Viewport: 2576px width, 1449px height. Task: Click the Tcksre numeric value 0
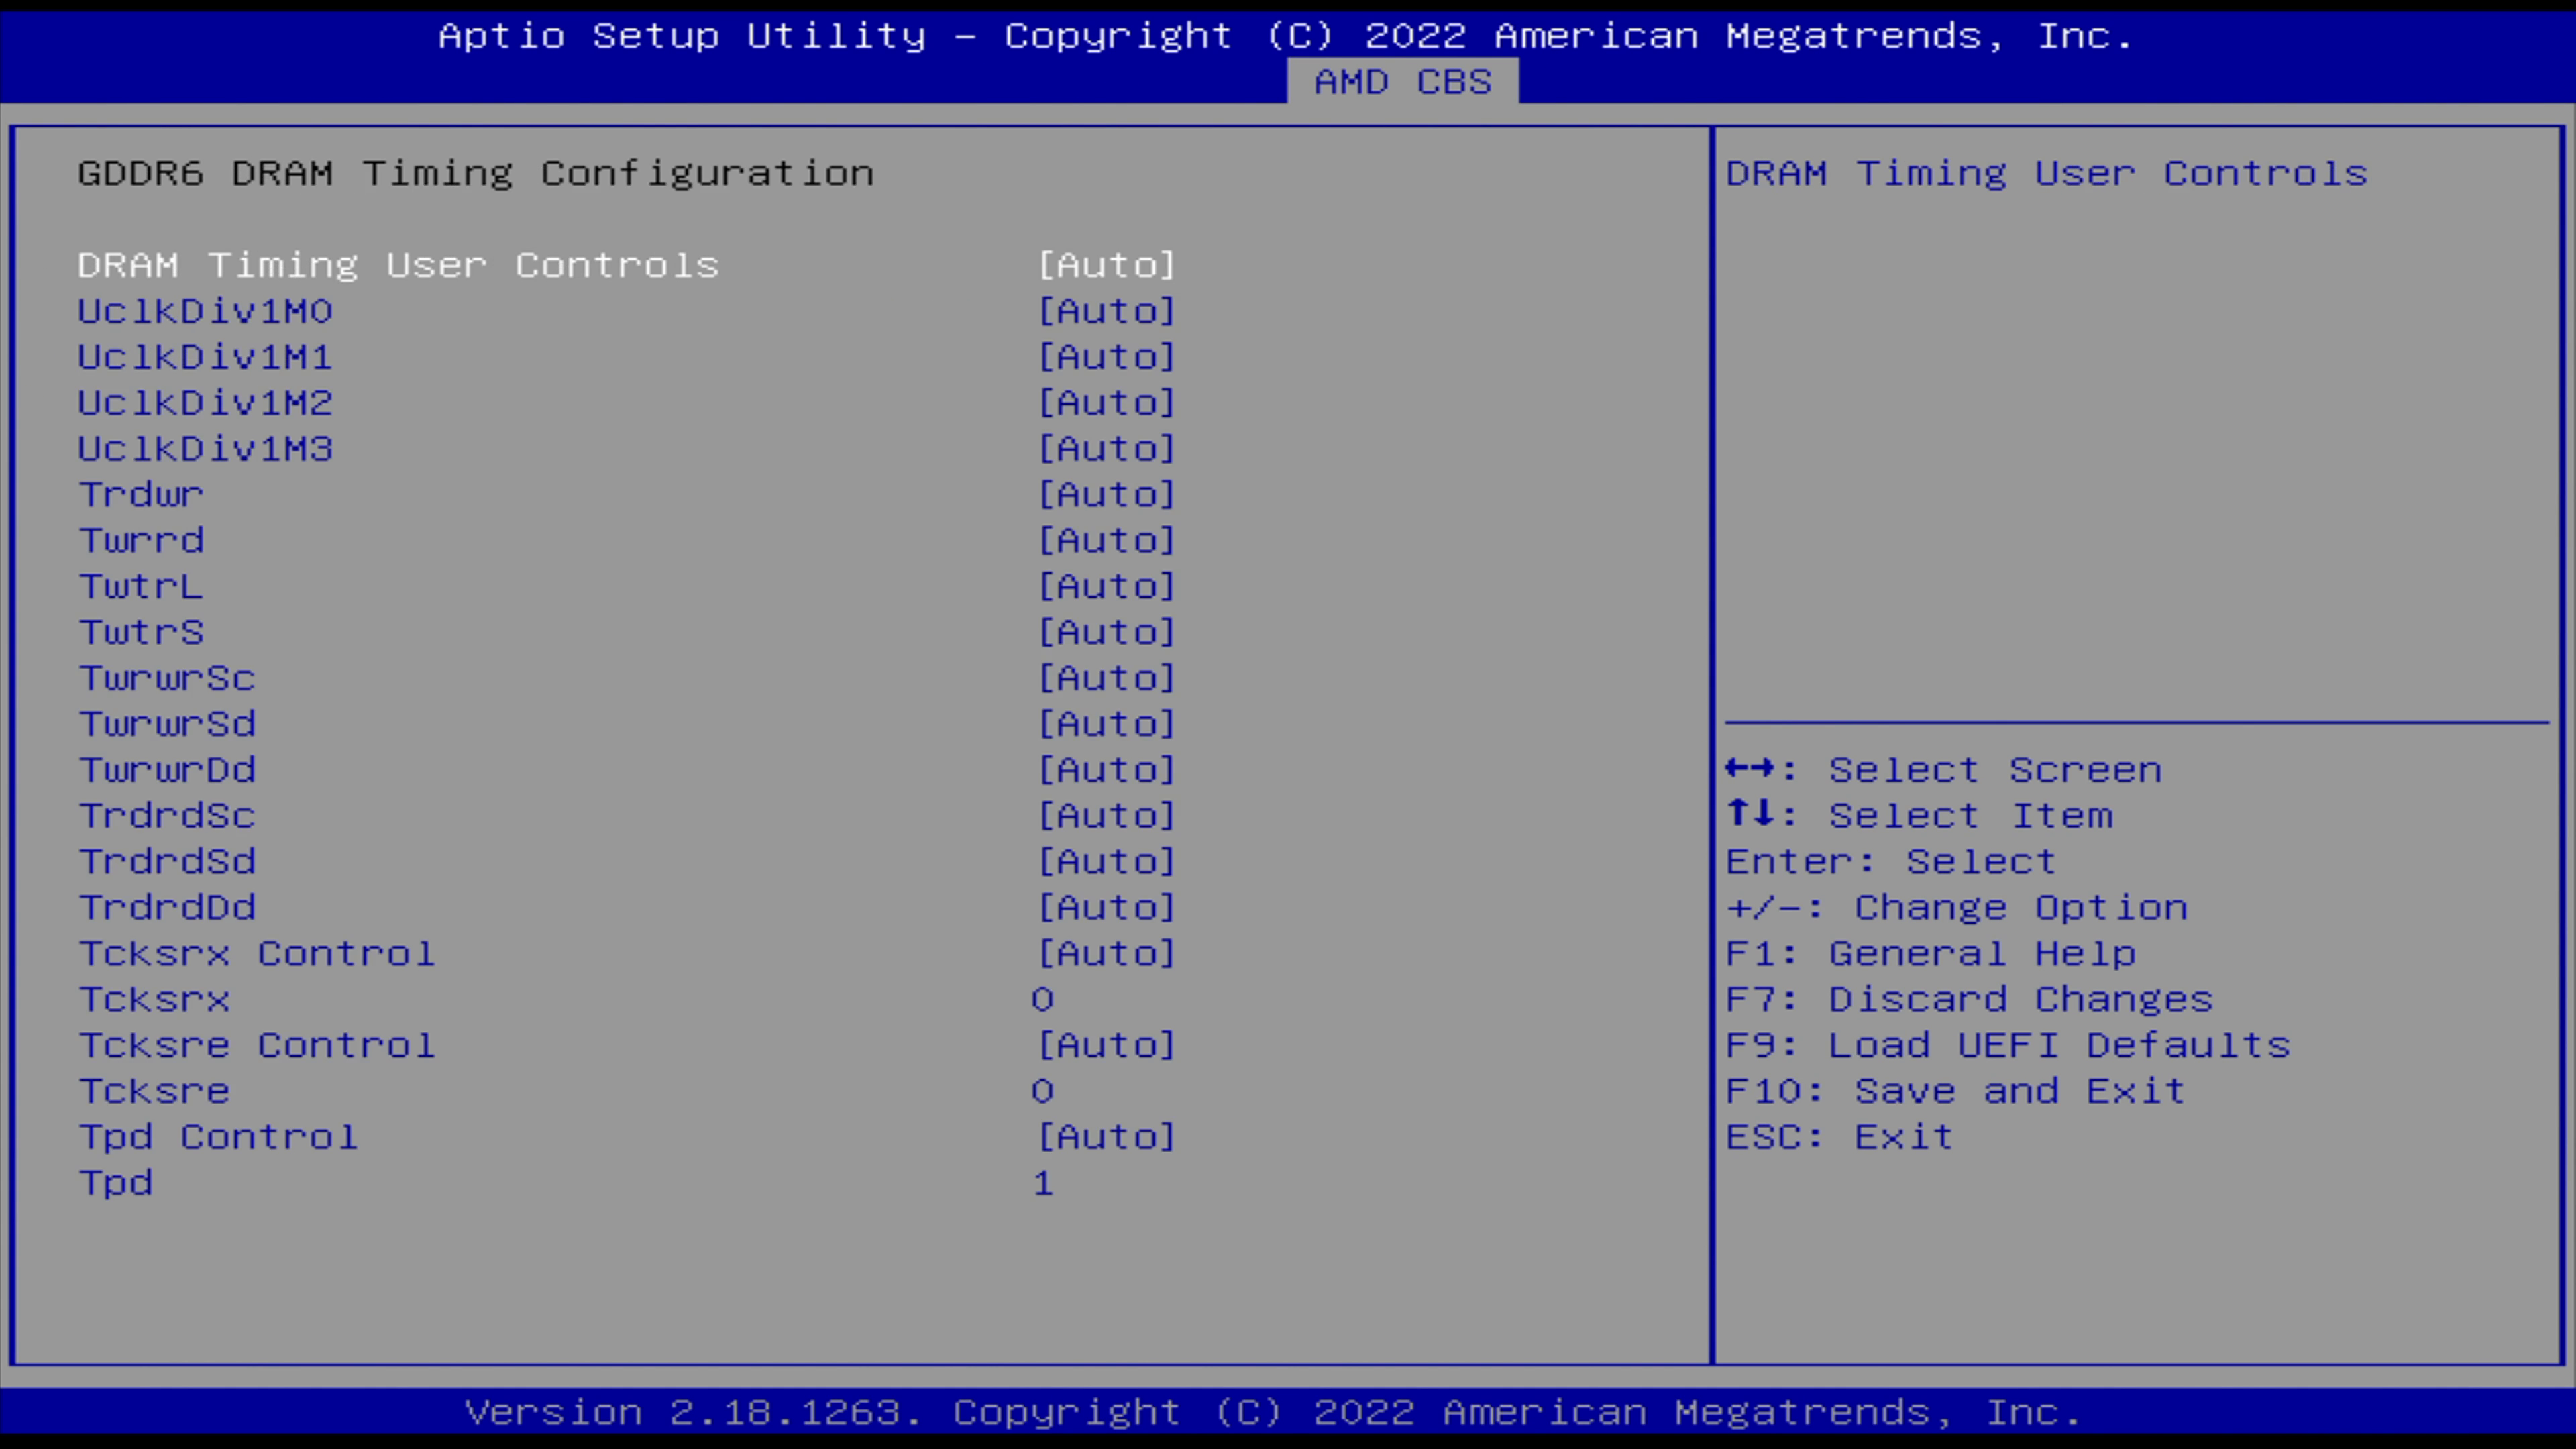coord(1042,1092)
